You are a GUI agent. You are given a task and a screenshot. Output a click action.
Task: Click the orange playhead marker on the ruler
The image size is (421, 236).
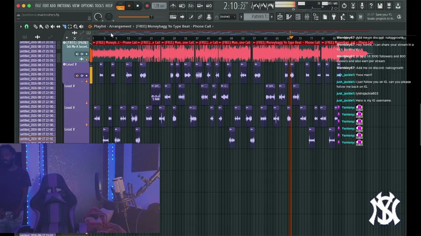[x=291, y=38]
